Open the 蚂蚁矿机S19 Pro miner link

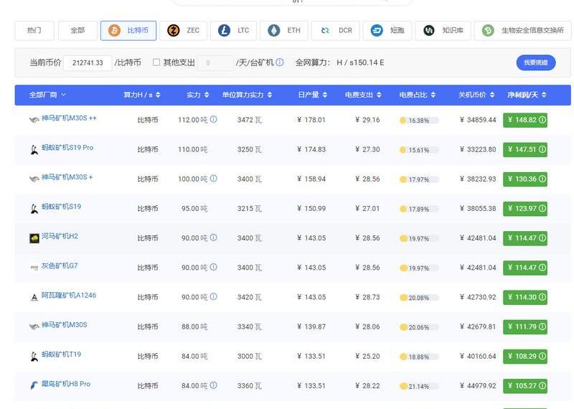coord(67,148)
